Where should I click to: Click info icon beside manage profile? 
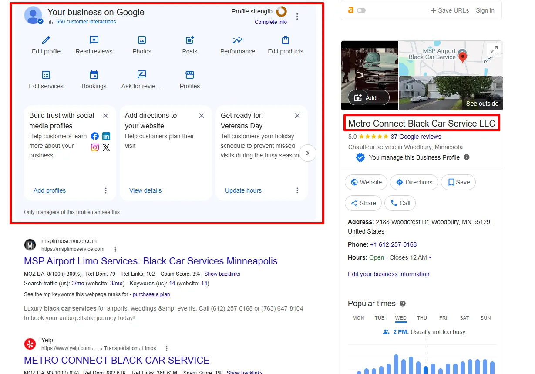tap(467, 157)
